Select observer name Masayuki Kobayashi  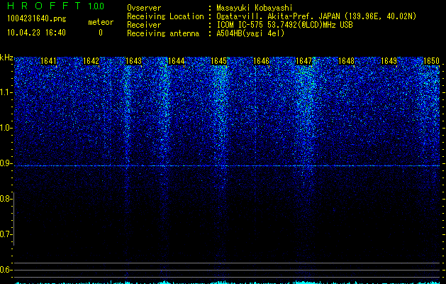255,8
